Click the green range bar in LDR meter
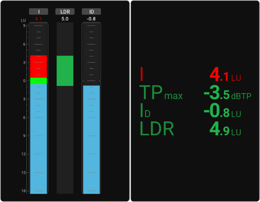Image resolution: width=260 pixels, height=202 pixels. pyautogui.click(x=65, y=71)
